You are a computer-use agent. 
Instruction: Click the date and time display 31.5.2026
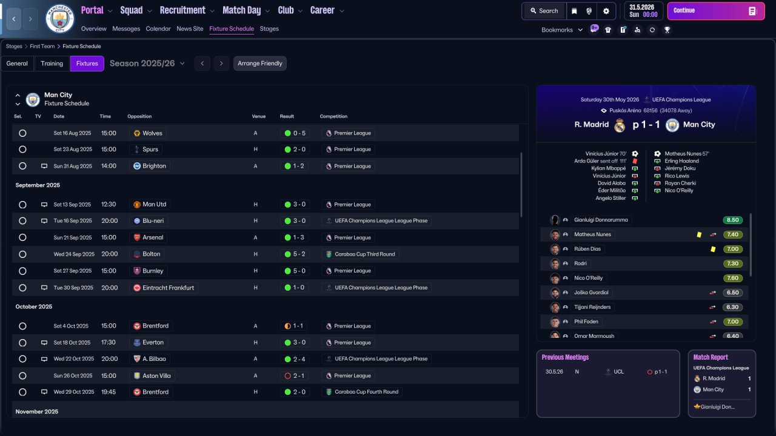643,11
